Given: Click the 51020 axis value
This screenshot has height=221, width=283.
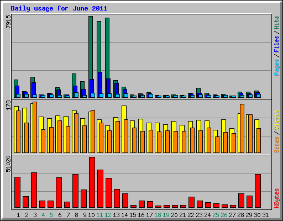Looking at the screenshot, I should pyautogui.click(x=8, y=164).
